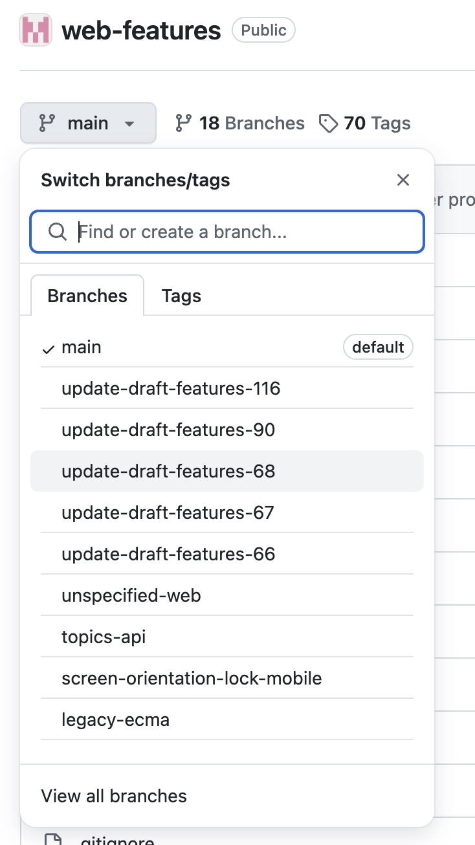Switch to the unspecified-web branch

(x=227, y=595)
